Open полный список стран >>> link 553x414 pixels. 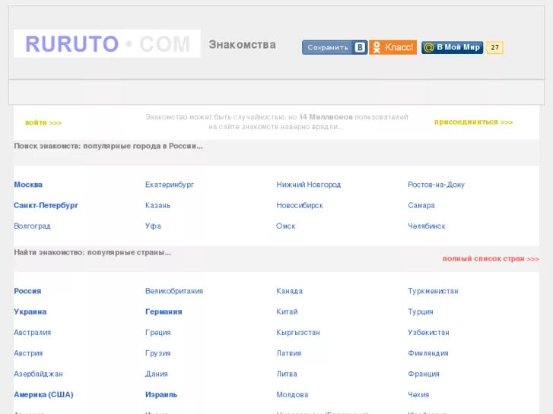(x=491, y=258)
